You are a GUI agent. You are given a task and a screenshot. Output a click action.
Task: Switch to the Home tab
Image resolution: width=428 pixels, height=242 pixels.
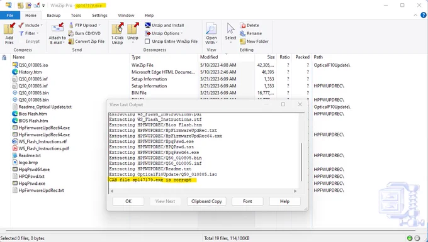pyautogui.click(x=31, y=16)
